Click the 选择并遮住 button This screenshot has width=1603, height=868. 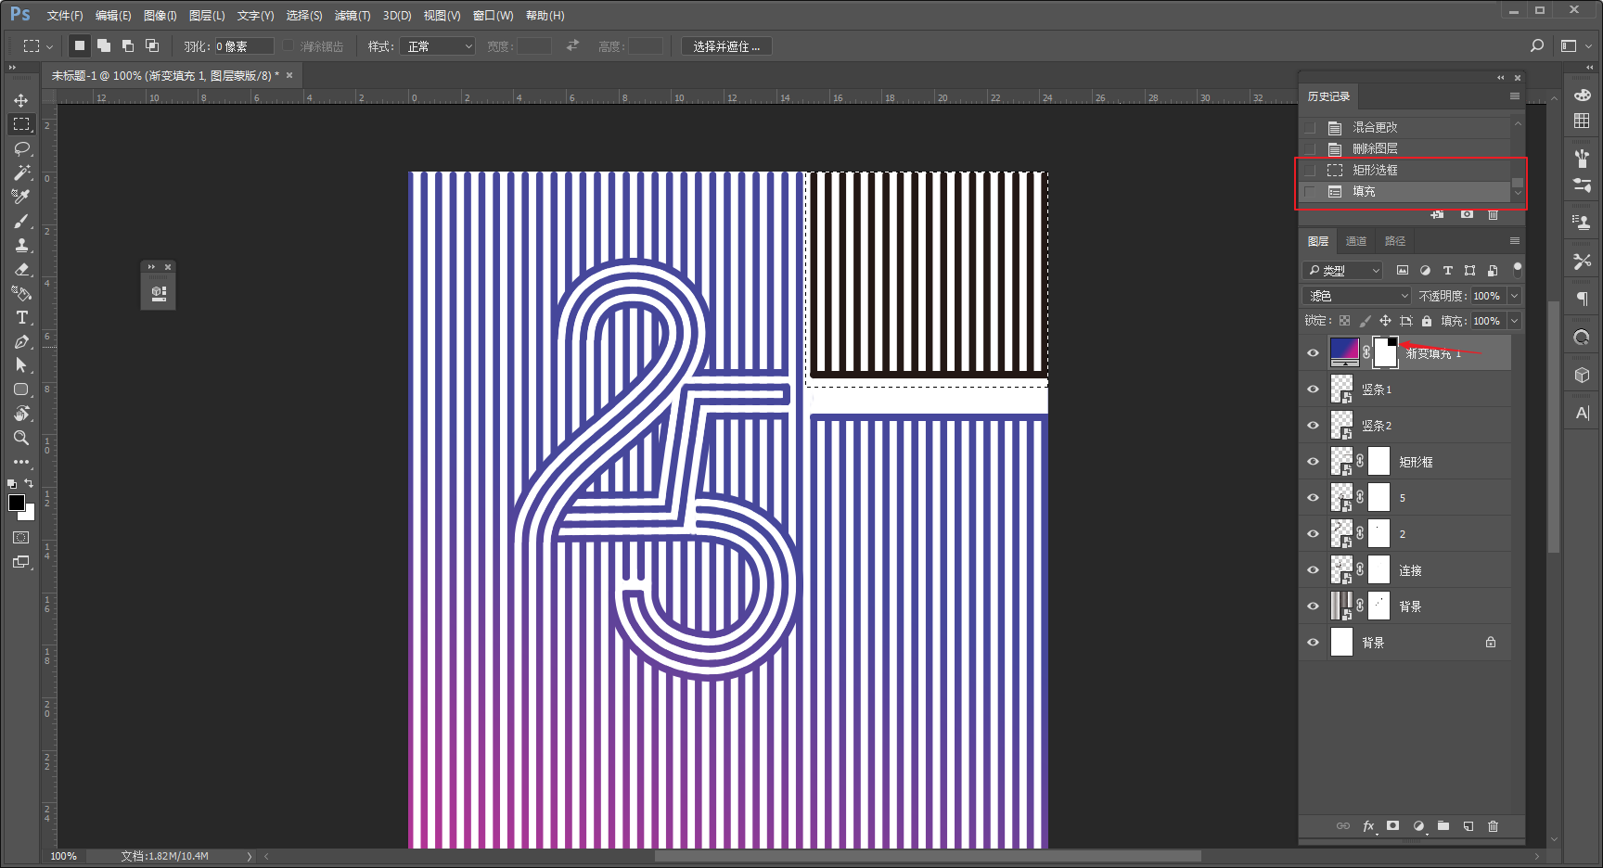tap(726, 46)
